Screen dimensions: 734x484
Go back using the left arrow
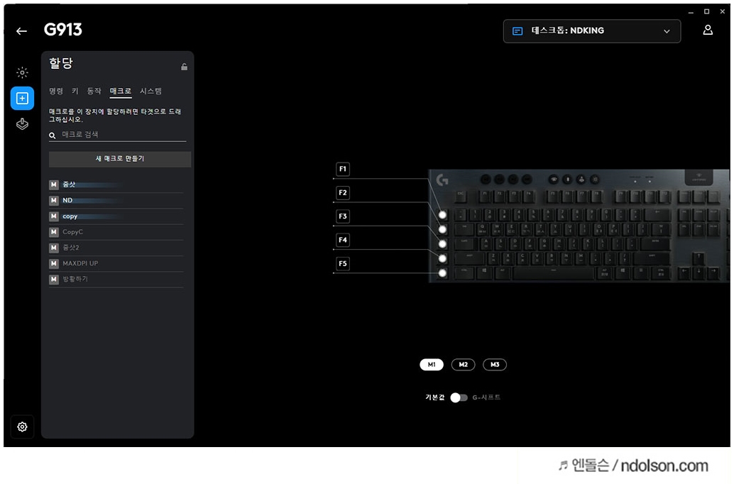tap(21, 31)
